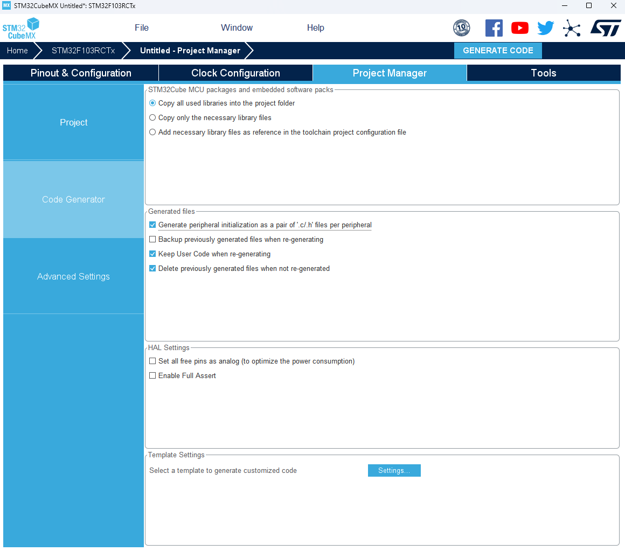Close the STM32CubeMX window
Screen dimensions: 625x551
(x=614, y=5)
